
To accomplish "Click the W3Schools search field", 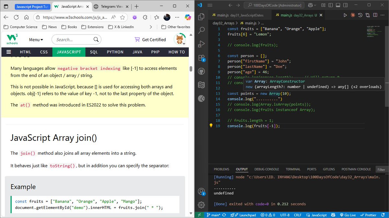I will click(x=77, y=40).
